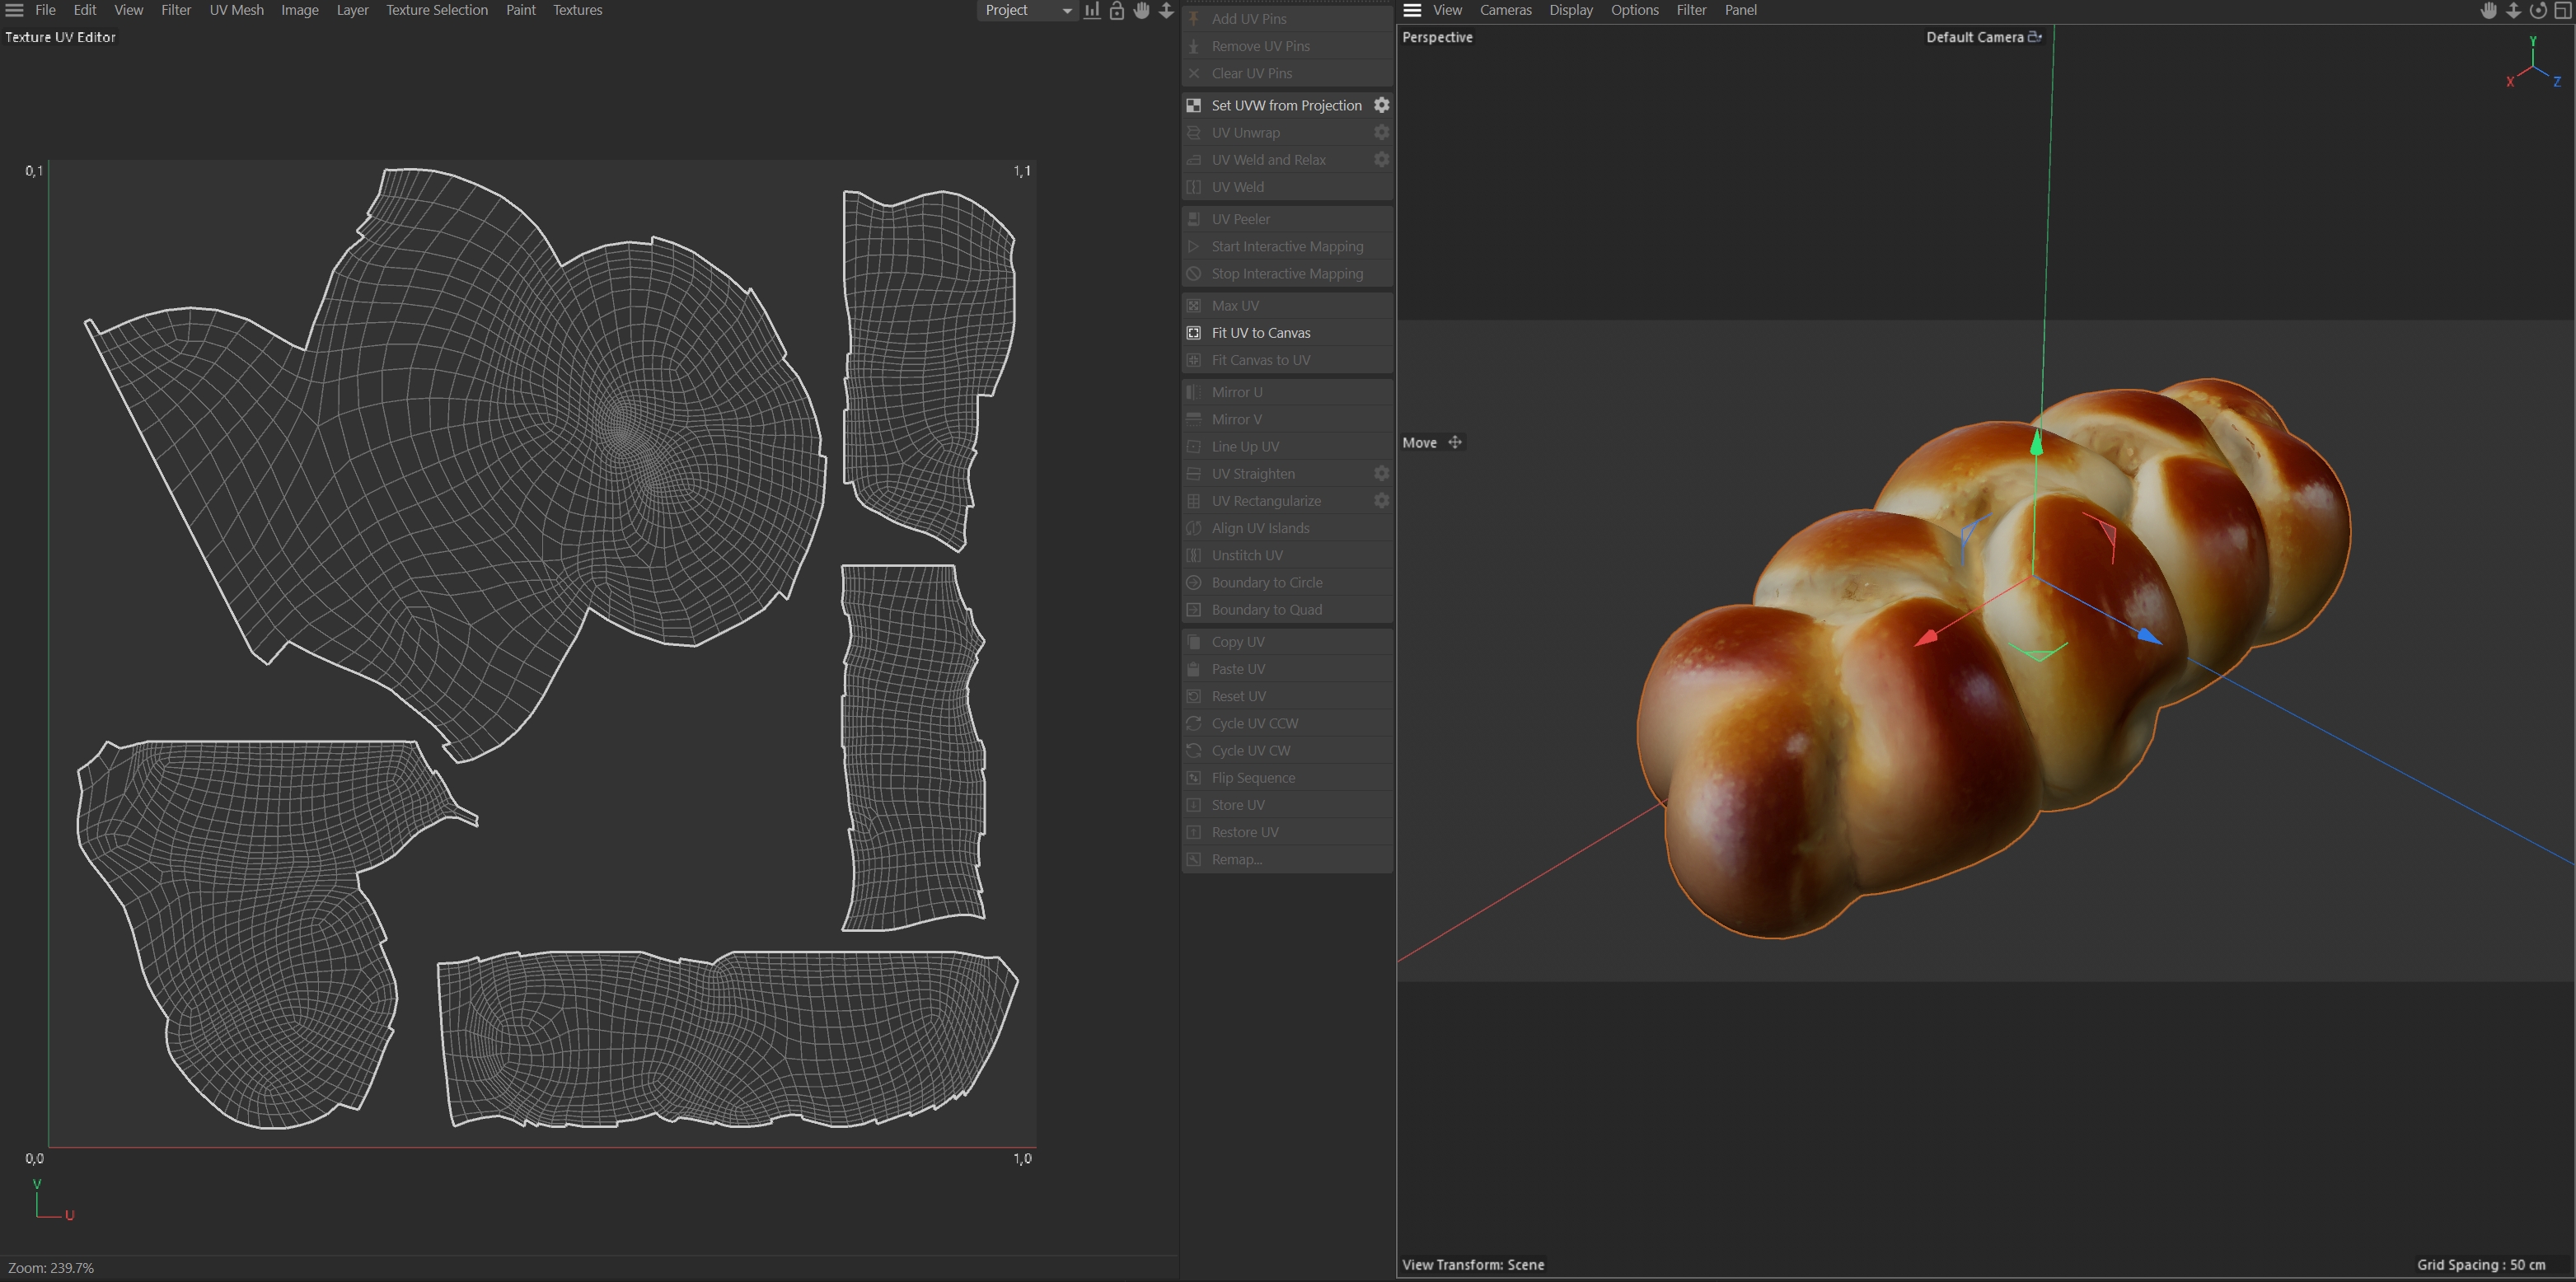This screenshot has width=2576, height=1282.
Task: Open the UV Mesh menu
Action: 236,10
